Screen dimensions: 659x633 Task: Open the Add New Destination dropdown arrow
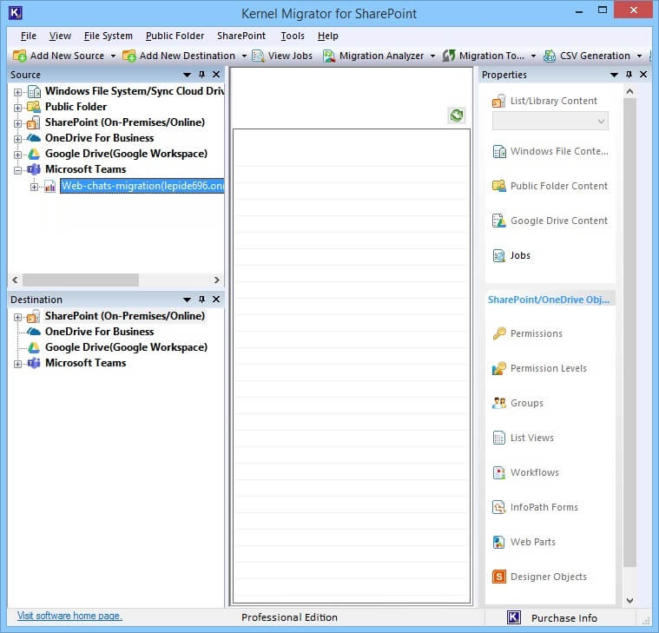pos(244,56)
